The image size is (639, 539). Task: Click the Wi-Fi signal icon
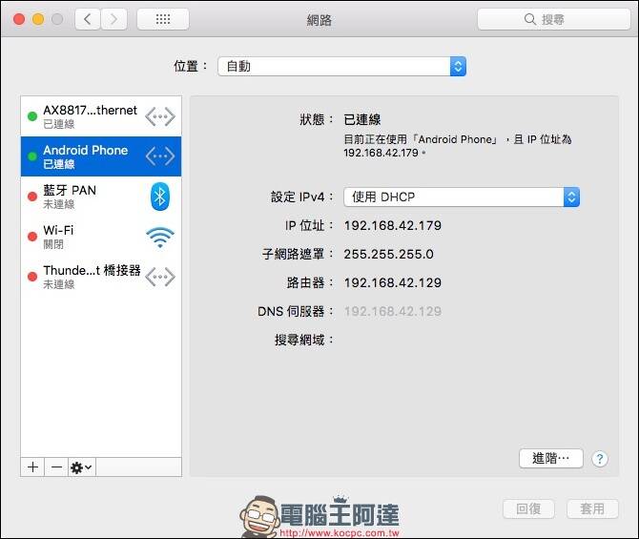[160, 237]
